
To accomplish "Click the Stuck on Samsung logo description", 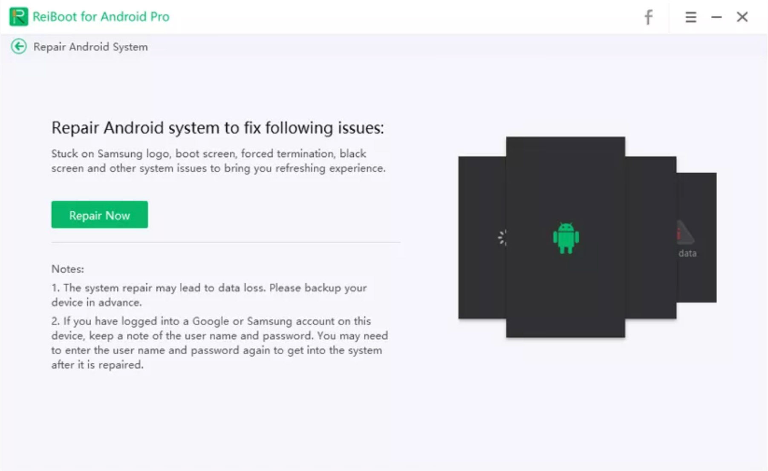I will click(x=218, y=161).
